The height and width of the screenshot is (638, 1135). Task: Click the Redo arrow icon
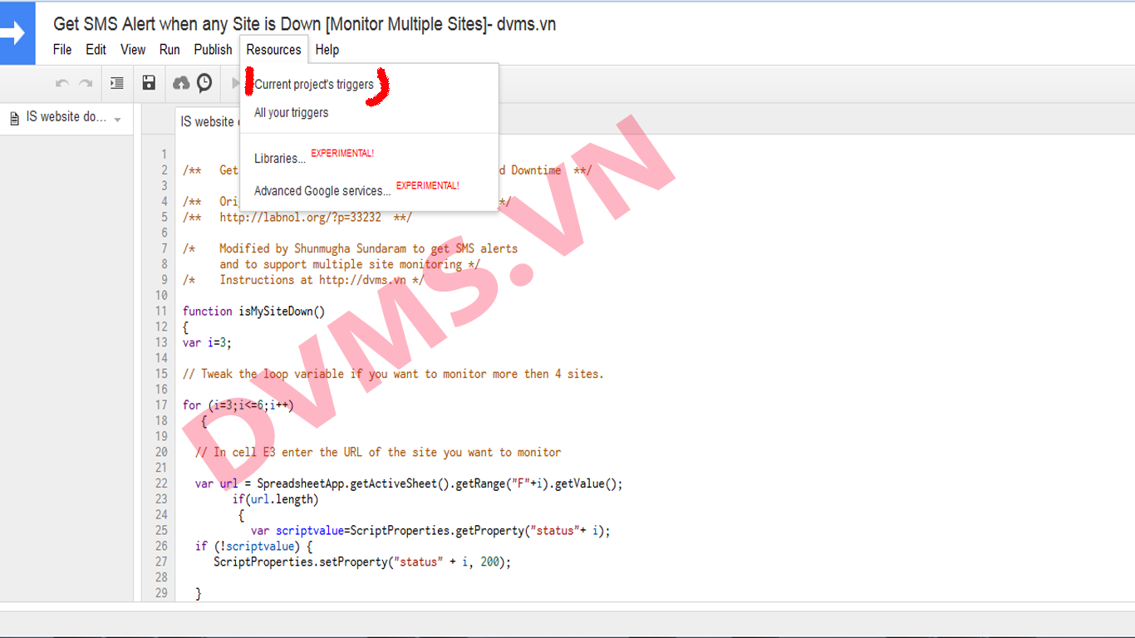click(x=86, y=83)
